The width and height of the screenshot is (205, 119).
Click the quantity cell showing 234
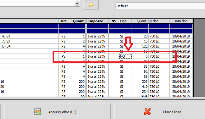(140, 92)
